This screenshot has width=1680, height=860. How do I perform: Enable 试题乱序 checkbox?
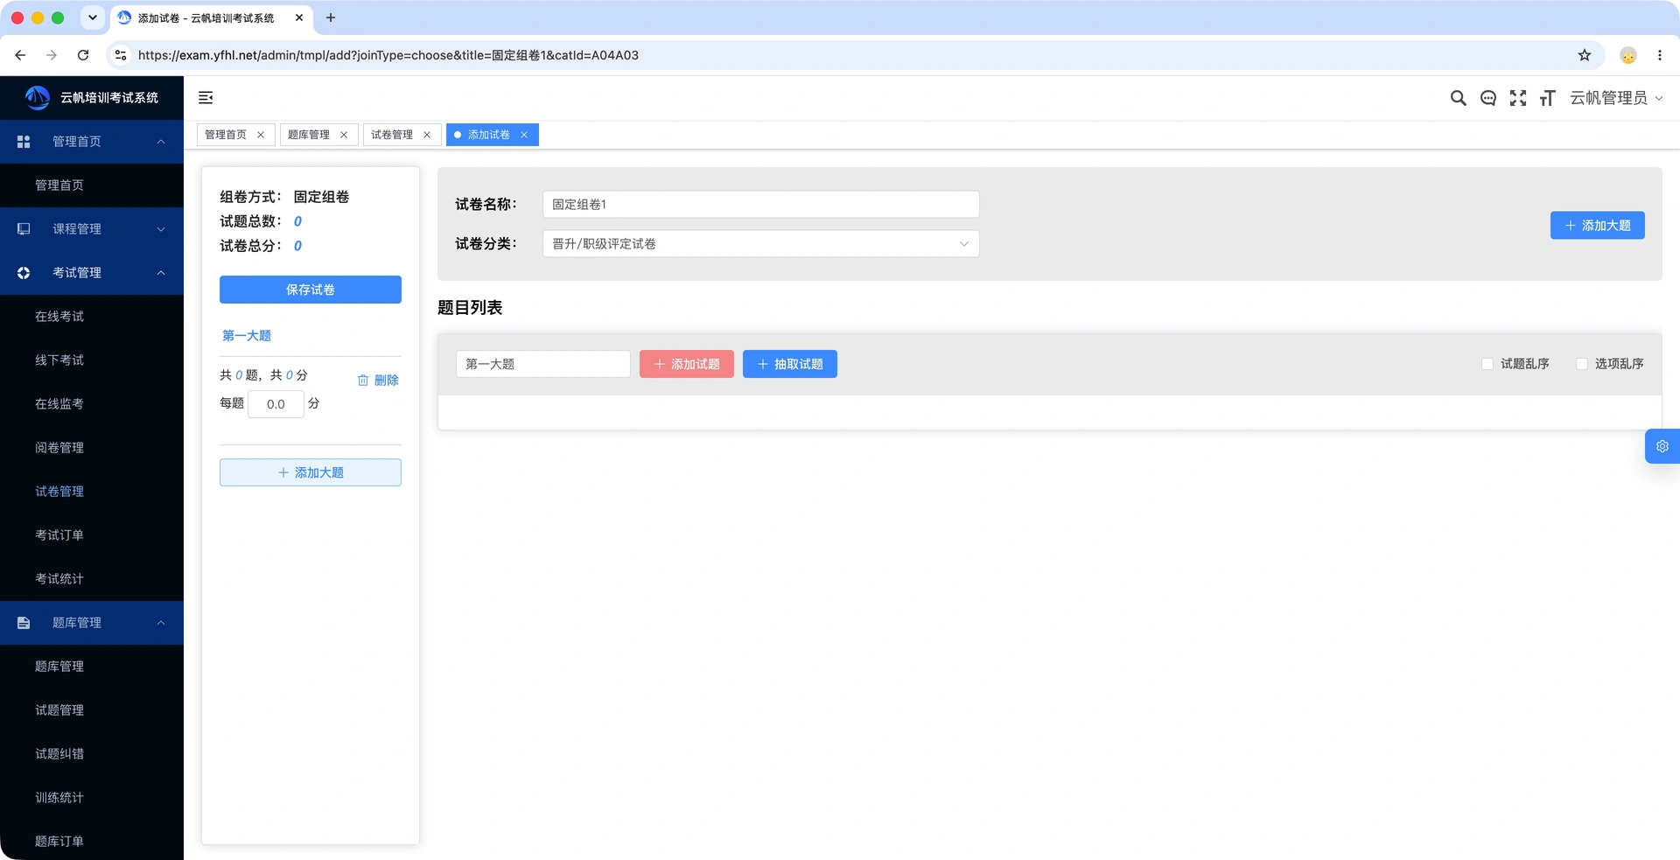(x=1487, y=364)
